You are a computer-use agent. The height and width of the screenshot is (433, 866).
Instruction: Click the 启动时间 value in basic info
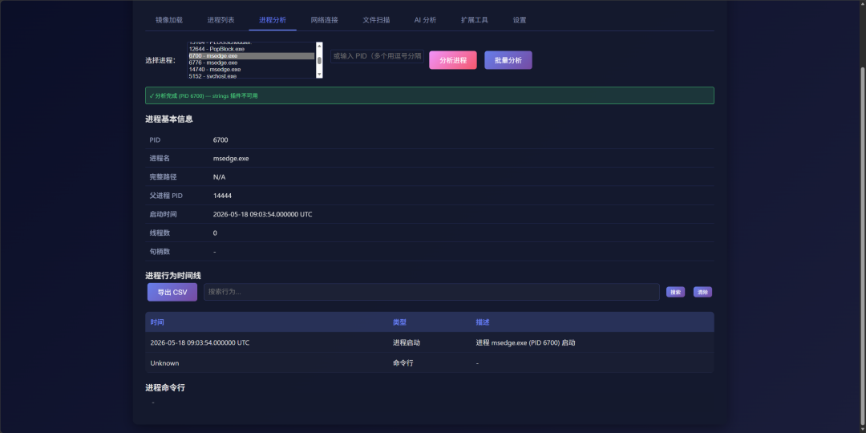click(x=262, y=214)
